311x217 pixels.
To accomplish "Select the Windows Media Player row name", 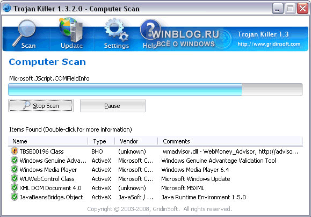I will click(x=48, y=170).
